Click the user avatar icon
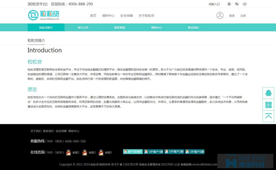 [x=220, y=15]
